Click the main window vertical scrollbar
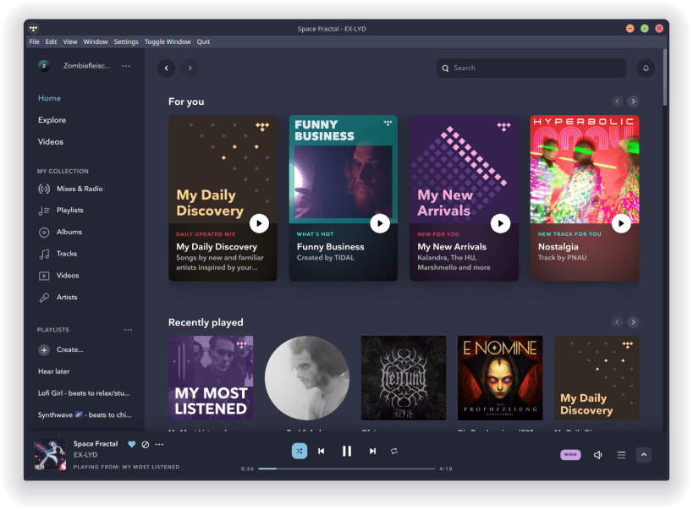Screen dimensions: 693x510 click(x=664, y=77)
